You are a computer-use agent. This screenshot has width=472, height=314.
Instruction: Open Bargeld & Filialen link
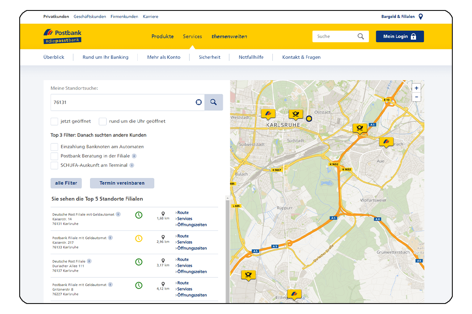coord(398,17)
